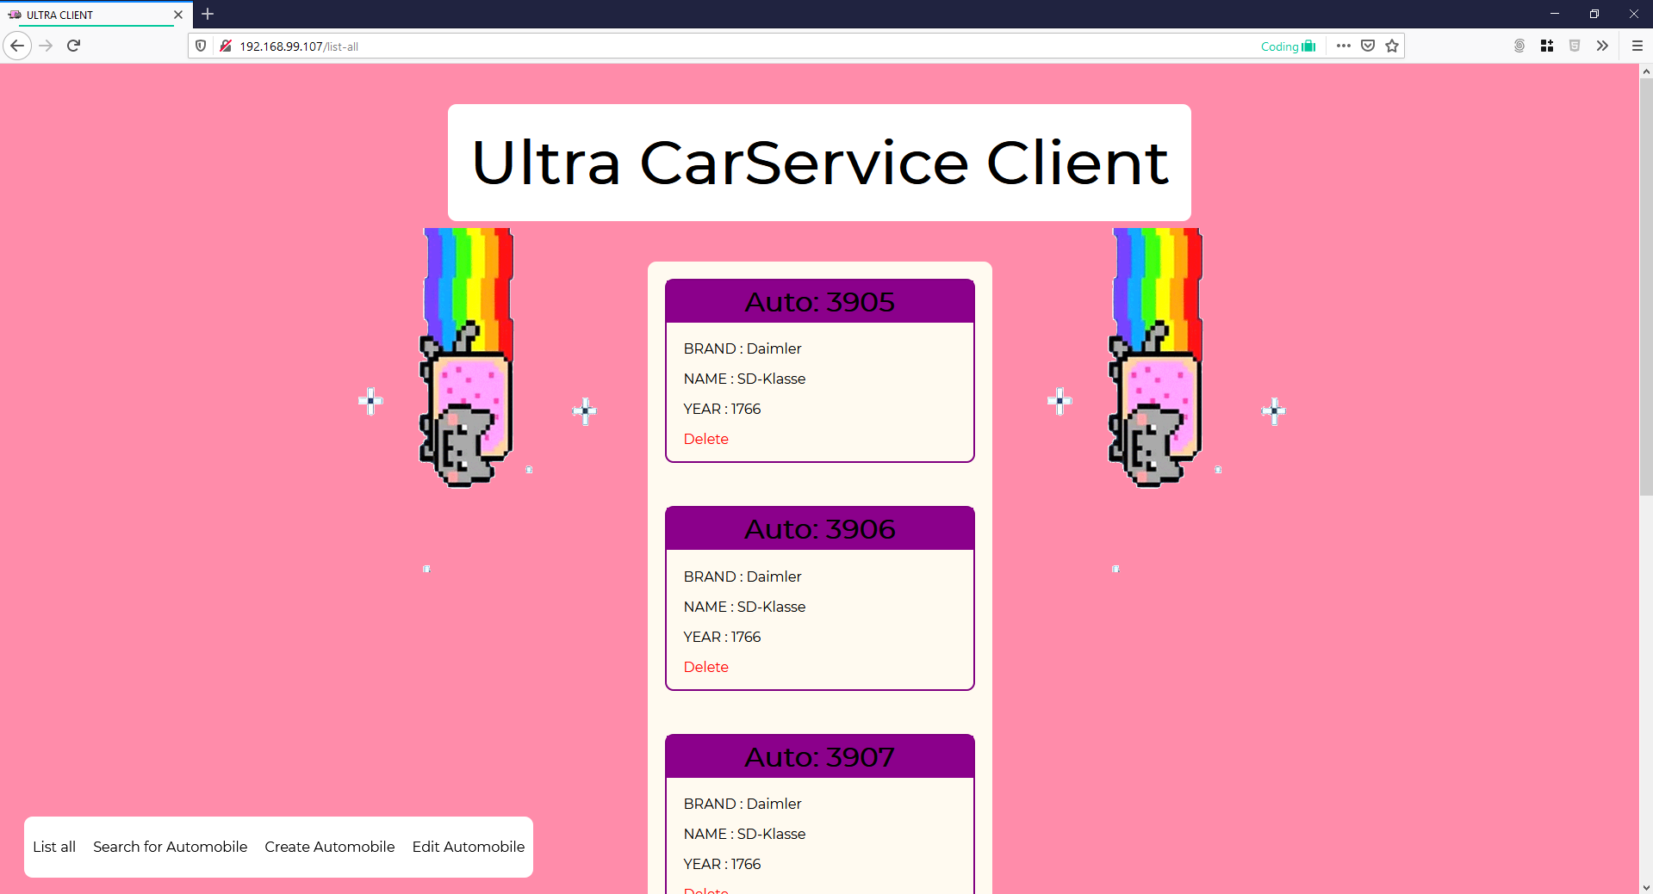This screenshot has width=1653, height=894.
Task: Click the Ultra CarService Client title
Action: 820,163
